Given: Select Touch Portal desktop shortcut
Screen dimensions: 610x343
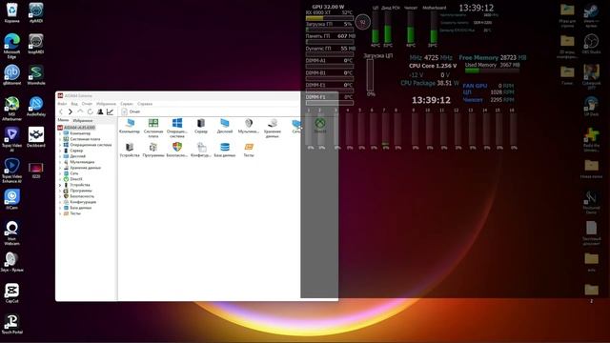Looking at the screenshot, I should coord(11,324).
